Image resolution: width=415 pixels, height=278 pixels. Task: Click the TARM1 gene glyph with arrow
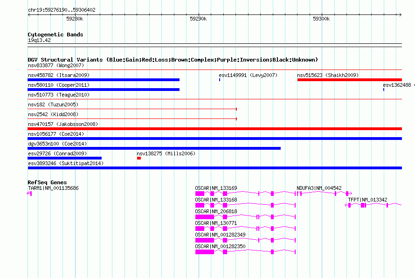coord(29,194)
